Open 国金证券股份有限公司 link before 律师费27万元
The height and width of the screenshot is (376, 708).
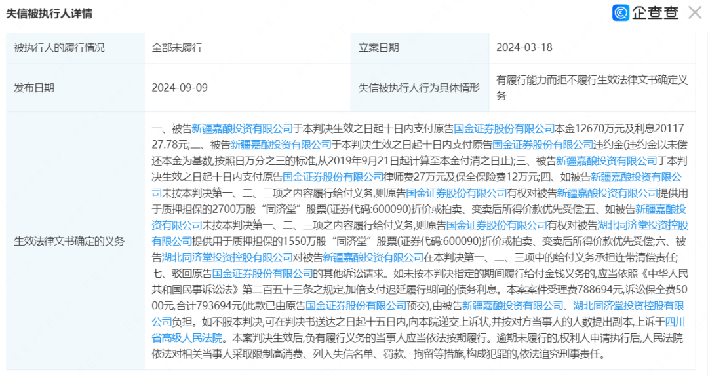point(333,177)
